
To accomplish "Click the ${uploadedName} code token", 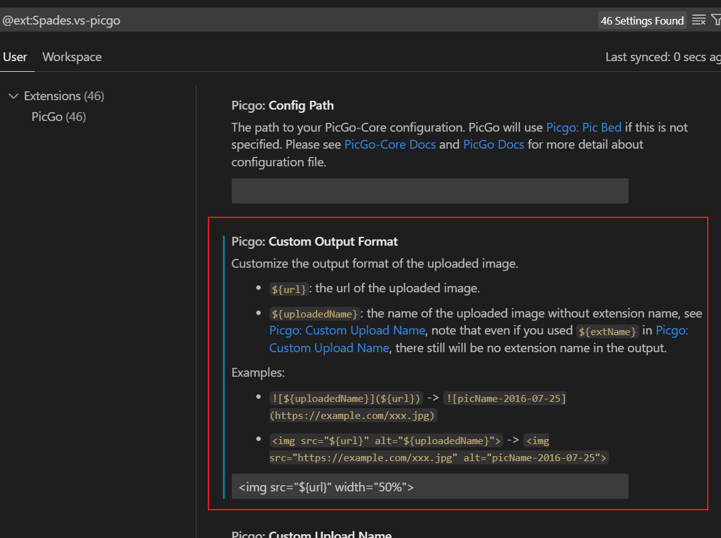I will (x=314, y=314).
